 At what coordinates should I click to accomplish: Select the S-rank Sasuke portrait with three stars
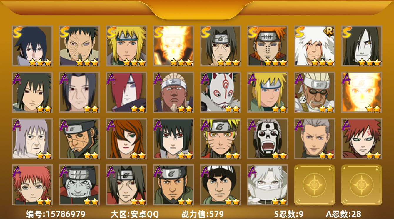point(32,46)
